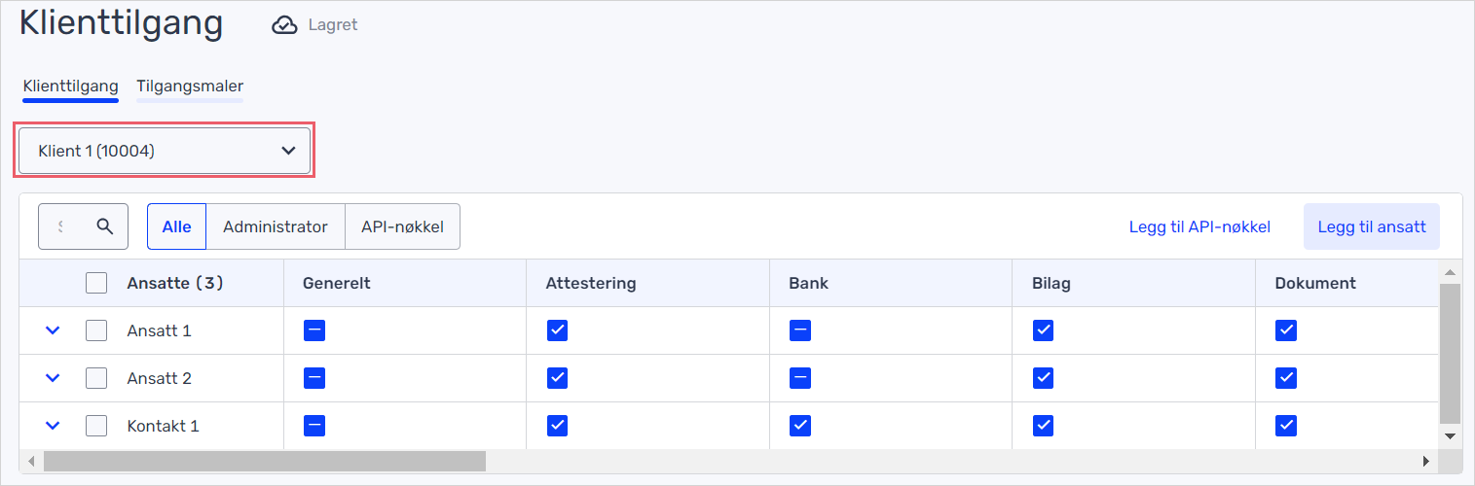Viewport: 1475px width, 486px height.
Task: Select the Ansatt 1 row checkbox
Action: click(96, 330)
